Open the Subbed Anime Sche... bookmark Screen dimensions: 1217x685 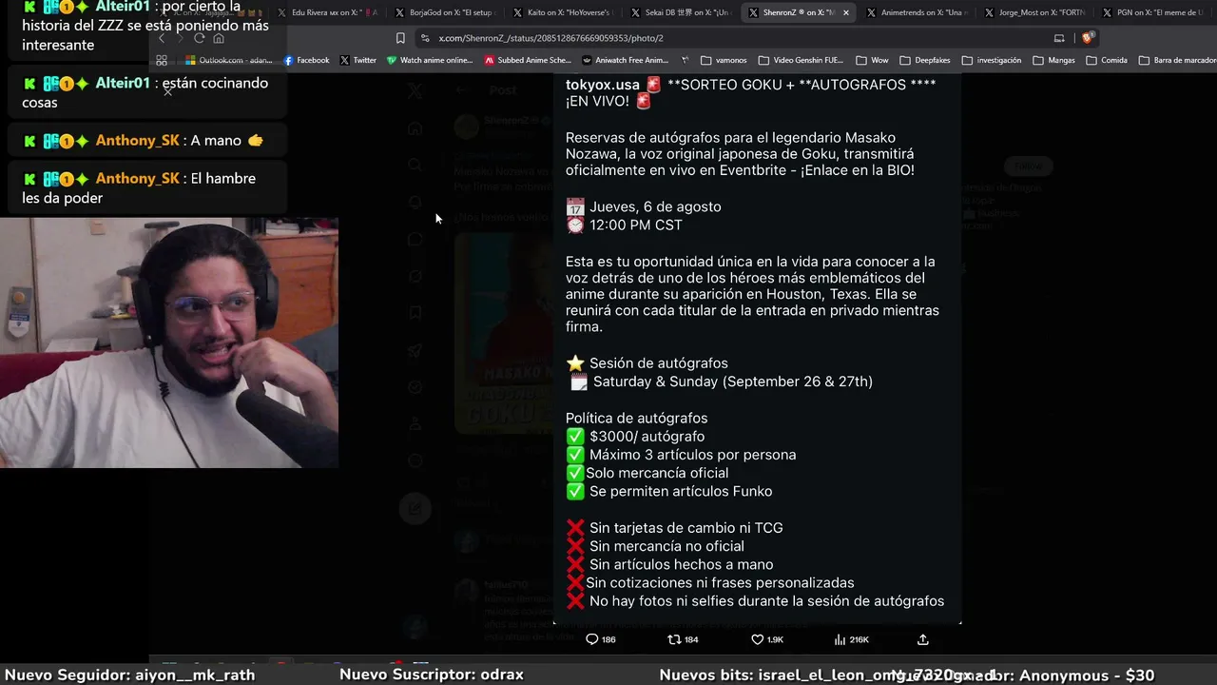coord(528,60)
